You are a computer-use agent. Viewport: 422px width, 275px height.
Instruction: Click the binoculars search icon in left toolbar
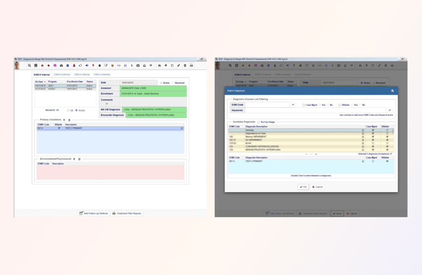pos(159,66)
